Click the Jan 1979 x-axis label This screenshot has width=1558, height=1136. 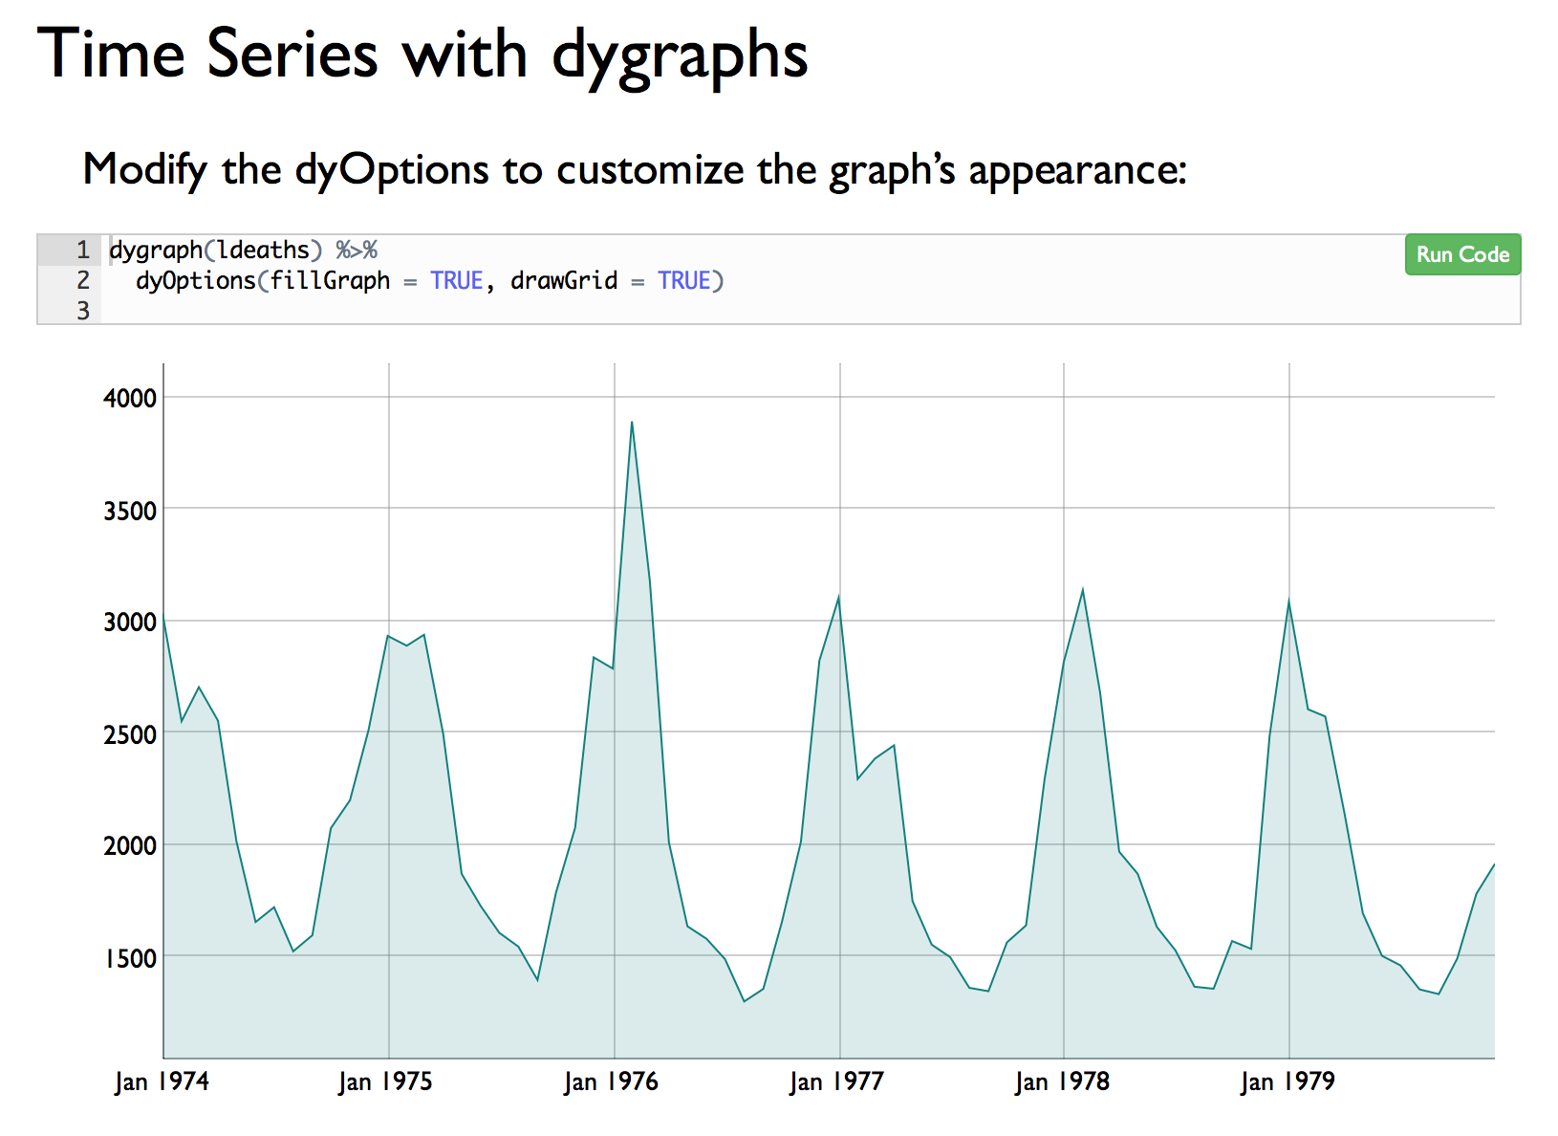[1287, 1081]
